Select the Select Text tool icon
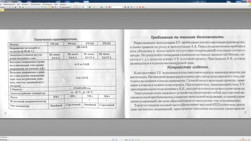The image size is (251, 141). coord(56,7)
